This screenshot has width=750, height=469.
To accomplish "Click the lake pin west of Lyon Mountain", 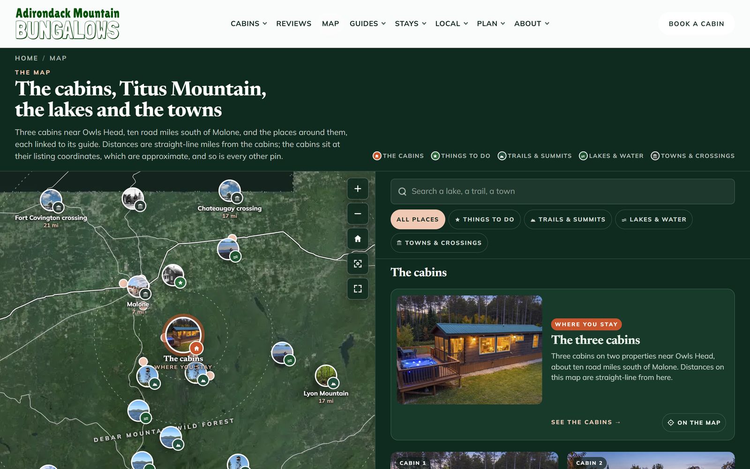I will [x=283, y=353].
